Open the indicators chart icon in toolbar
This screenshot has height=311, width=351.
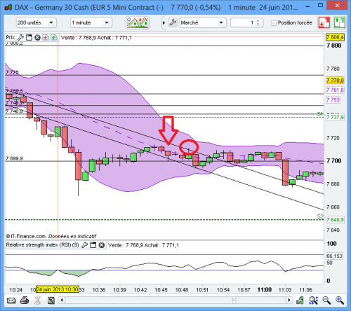click(138, 22)
